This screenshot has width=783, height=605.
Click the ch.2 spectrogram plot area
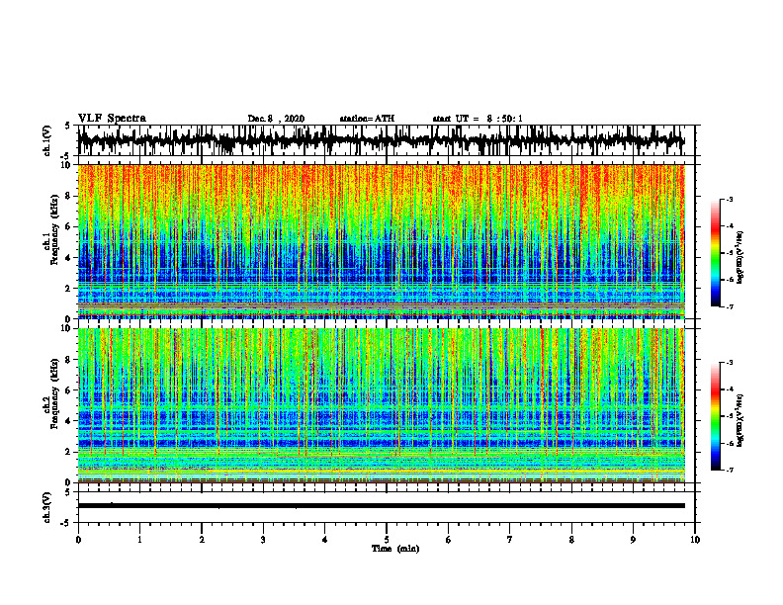381,405
